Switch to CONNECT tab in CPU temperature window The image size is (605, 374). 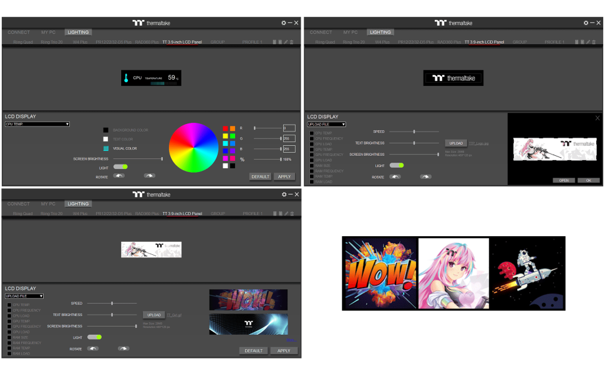[x=19, y=32]
